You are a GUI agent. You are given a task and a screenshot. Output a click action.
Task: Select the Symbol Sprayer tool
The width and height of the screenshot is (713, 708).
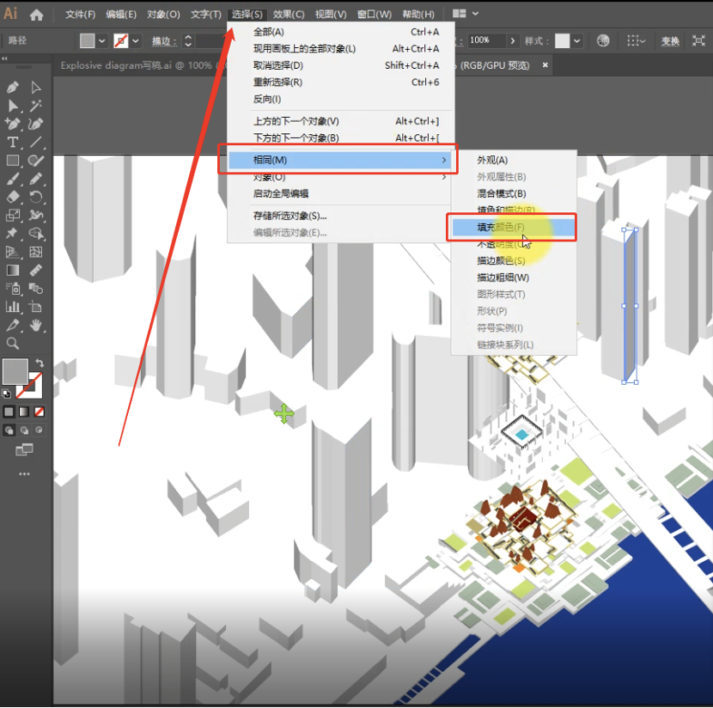click(13, 289)
